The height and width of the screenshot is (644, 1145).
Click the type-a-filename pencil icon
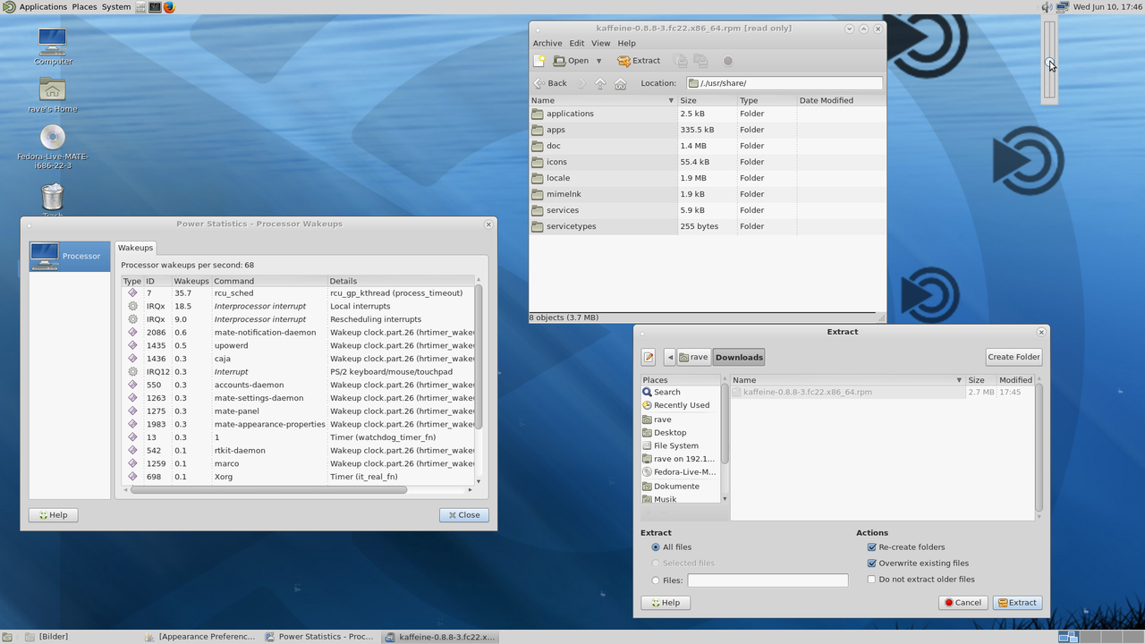point(649,357)
